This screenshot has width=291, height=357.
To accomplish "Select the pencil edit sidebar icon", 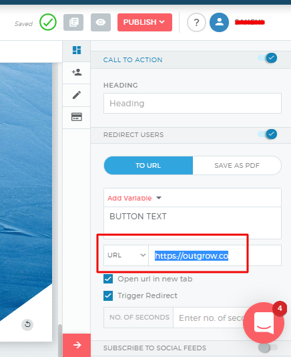I will point(77,95).
